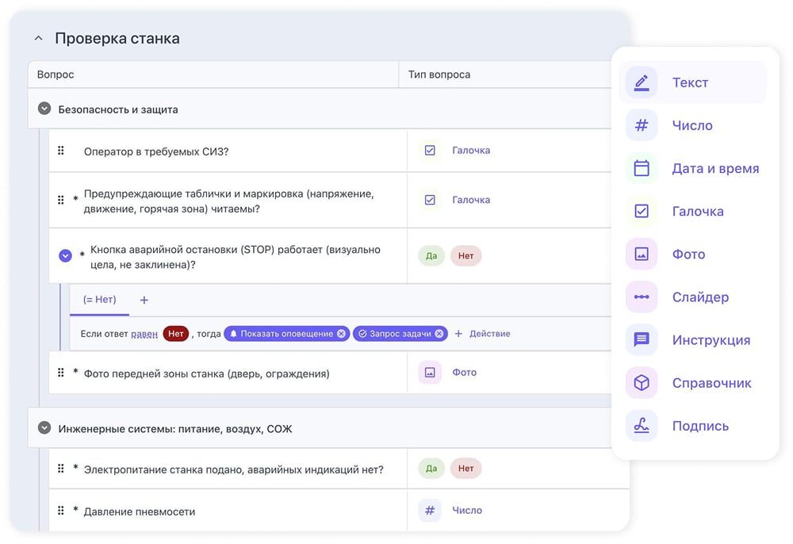Collapse the 'Кнопка аварийной остановки' question logic

[65, 256]
